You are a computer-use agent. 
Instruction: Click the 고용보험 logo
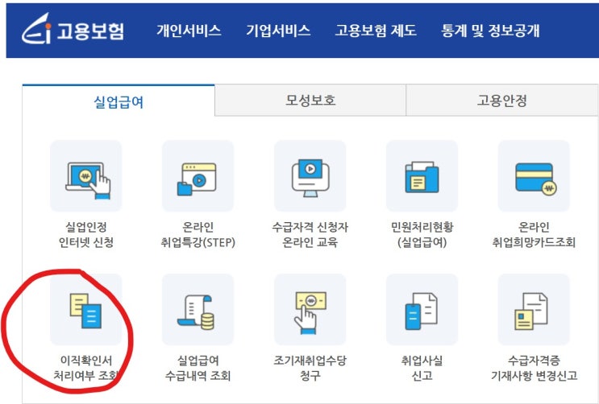pyautogui.click(x=73, y=30)
